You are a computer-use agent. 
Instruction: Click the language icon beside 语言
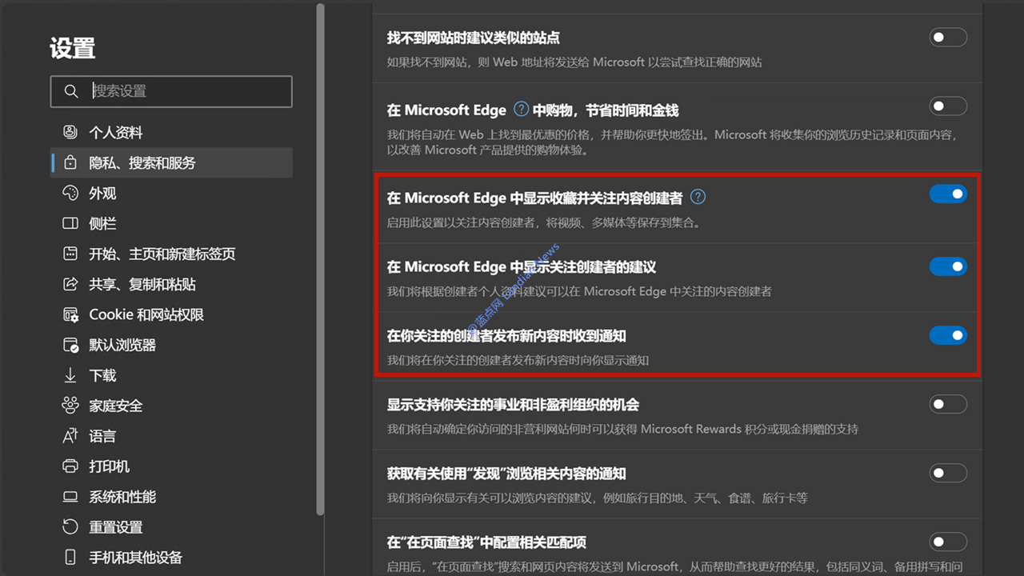pos(70,436)
